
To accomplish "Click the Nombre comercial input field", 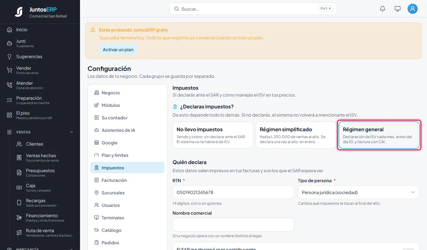I will pyautogui.click(x=233, y=225).
